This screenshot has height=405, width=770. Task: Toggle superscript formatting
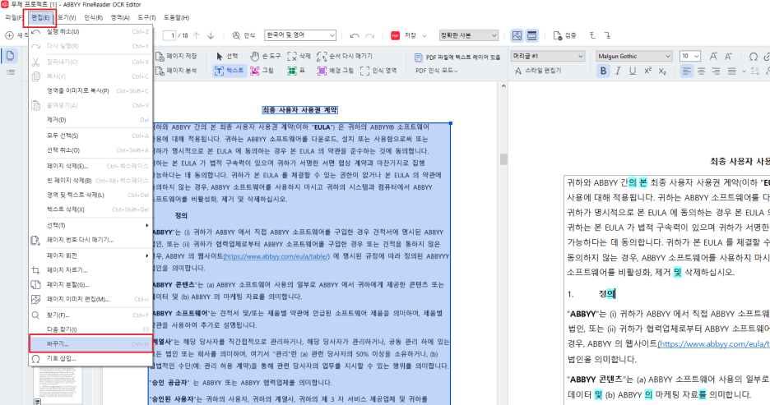tap(647, 71)
